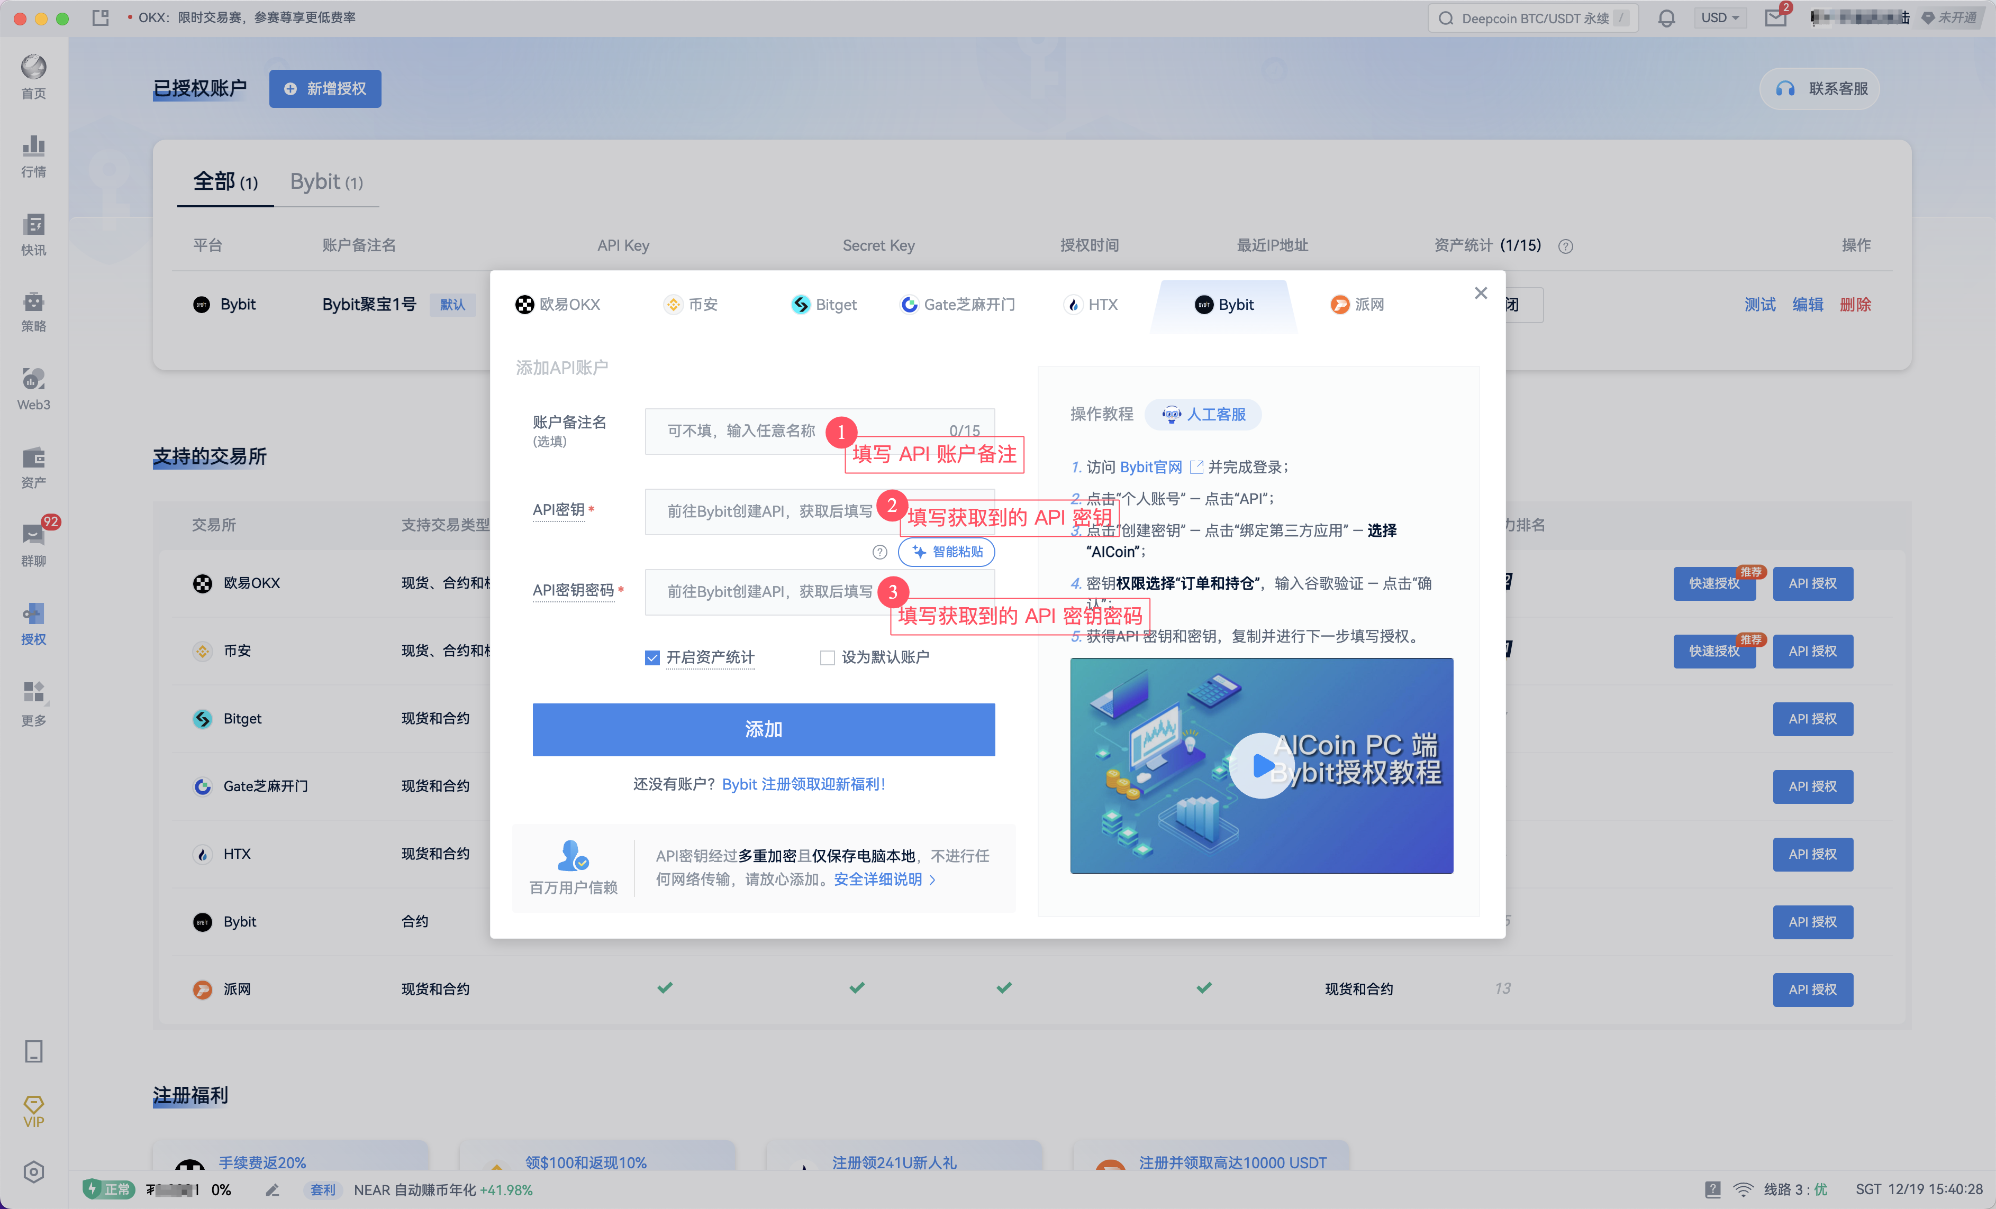Select the Bybit tab in dialog
This screenshot has width=1996, height=1209.
point(1223,305)
